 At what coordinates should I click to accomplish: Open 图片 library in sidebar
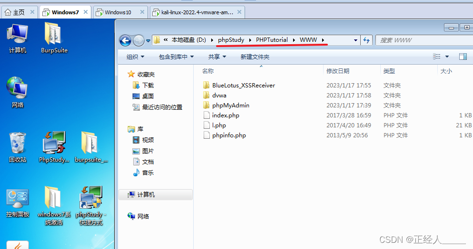tap(143, 151)
